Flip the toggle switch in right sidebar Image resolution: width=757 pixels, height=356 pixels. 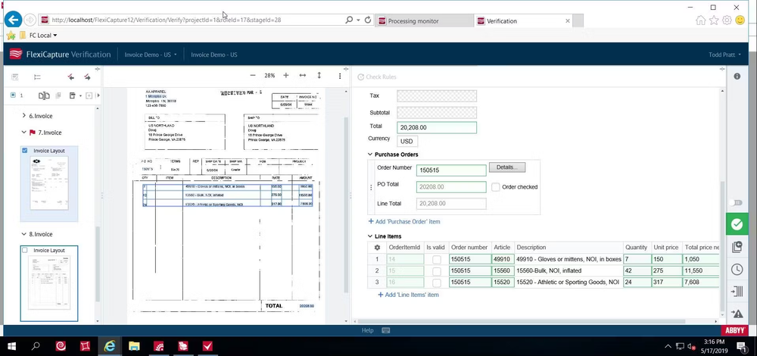(737, 203)
